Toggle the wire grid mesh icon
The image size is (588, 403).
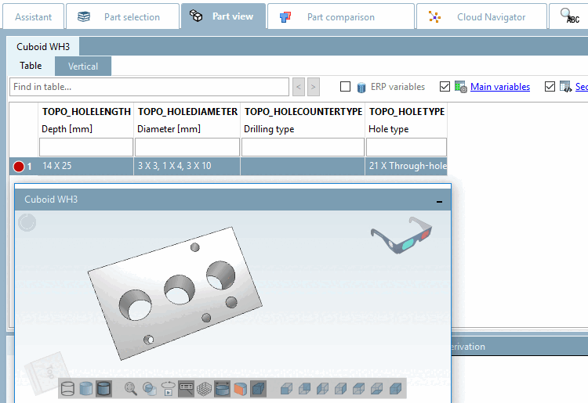(x=204, y=389)
